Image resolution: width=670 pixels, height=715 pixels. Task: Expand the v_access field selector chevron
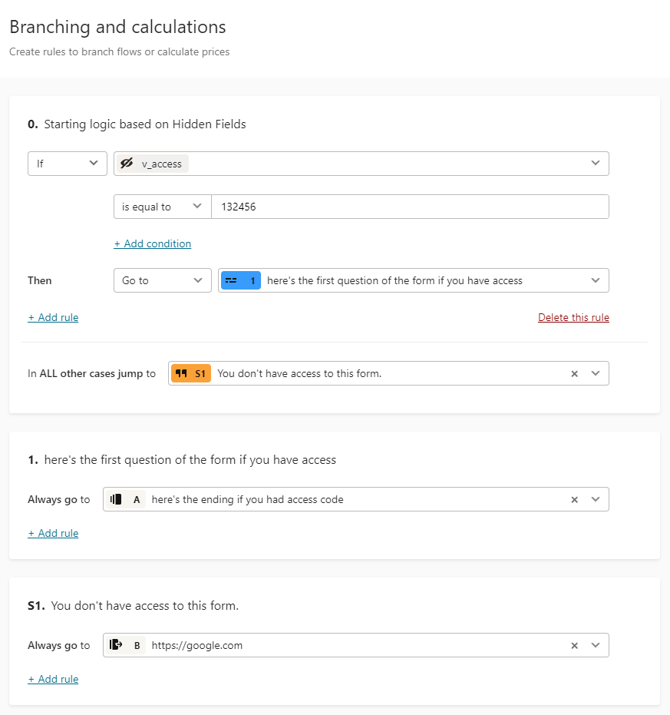(x=596, y=163)
